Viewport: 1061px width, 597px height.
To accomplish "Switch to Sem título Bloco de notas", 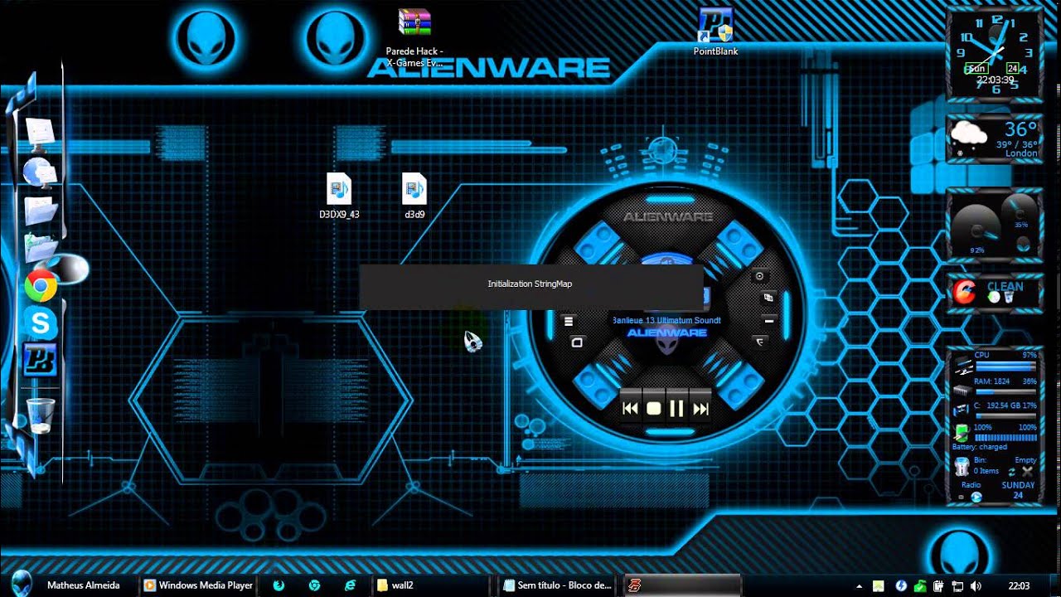I will 558,585.
